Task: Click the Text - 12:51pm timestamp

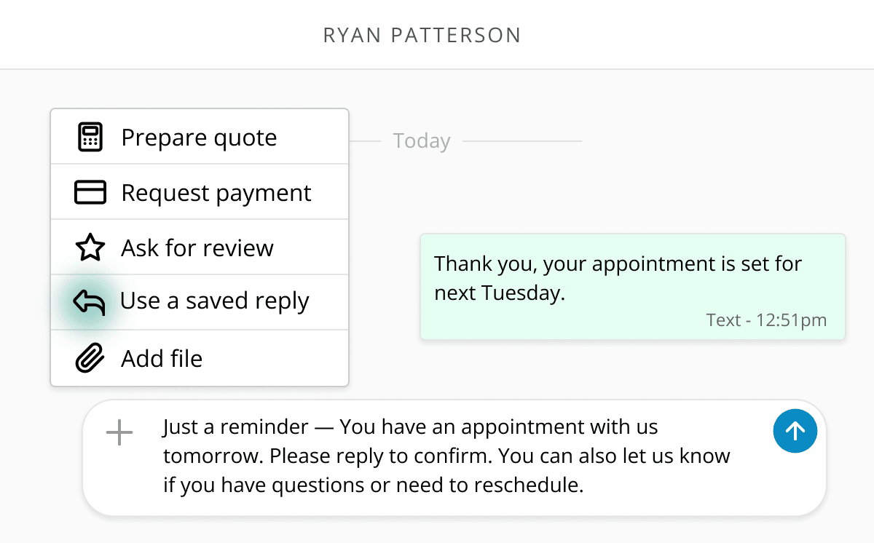Action: (766, 320)
